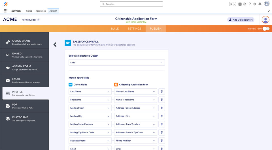Open the Mailing Zip/Postal Code dropdown
This screenshot has width=272, height=150.
coord(90,132)
